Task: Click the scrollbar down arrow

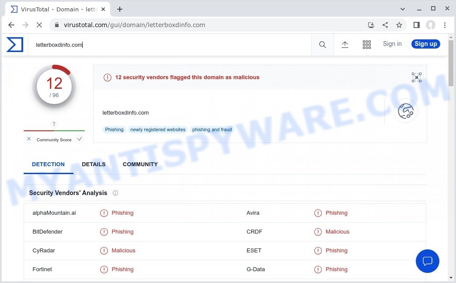Action: 451,278
